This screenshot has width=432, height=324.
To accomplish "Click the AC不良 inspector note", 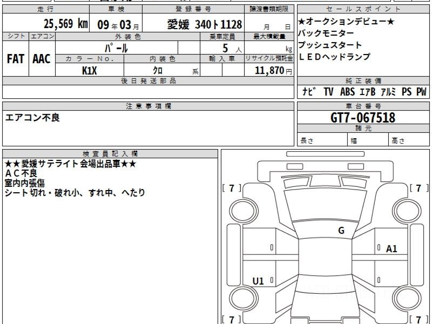I will (x=21, y=174).
